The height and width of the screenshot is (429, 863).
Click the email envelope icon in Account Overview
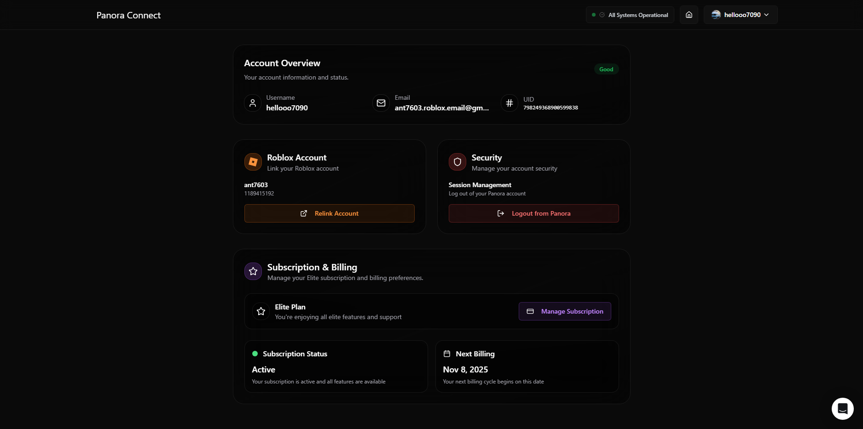pos(381,103)
